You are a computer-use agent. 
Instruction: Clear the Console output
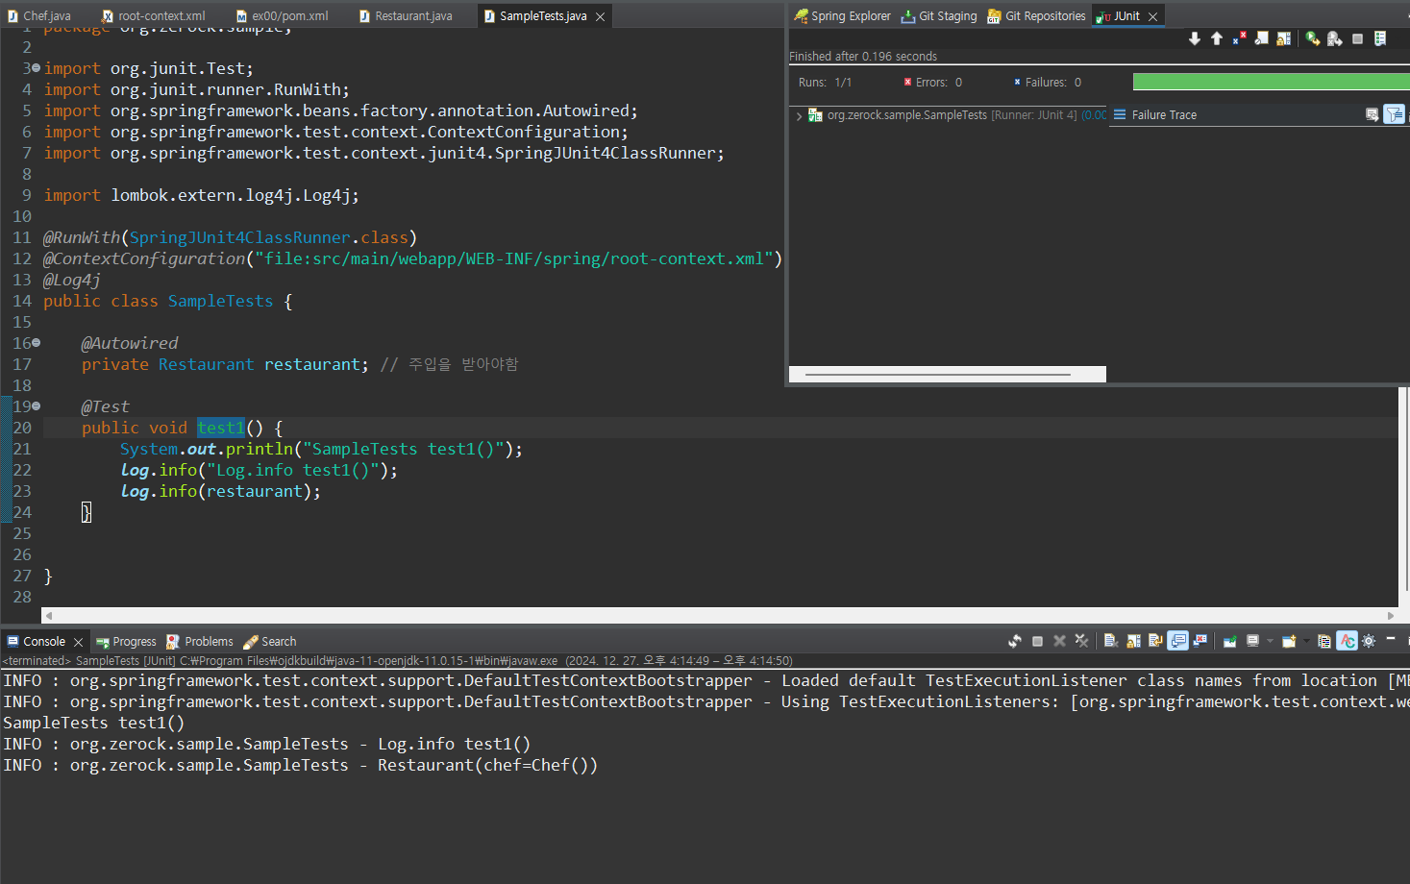(1111, 641)
